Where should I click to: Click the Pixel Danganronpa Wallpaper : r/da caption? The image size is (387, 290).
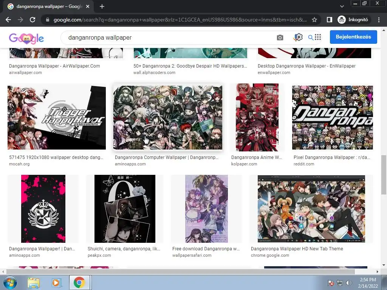[332, 157]
